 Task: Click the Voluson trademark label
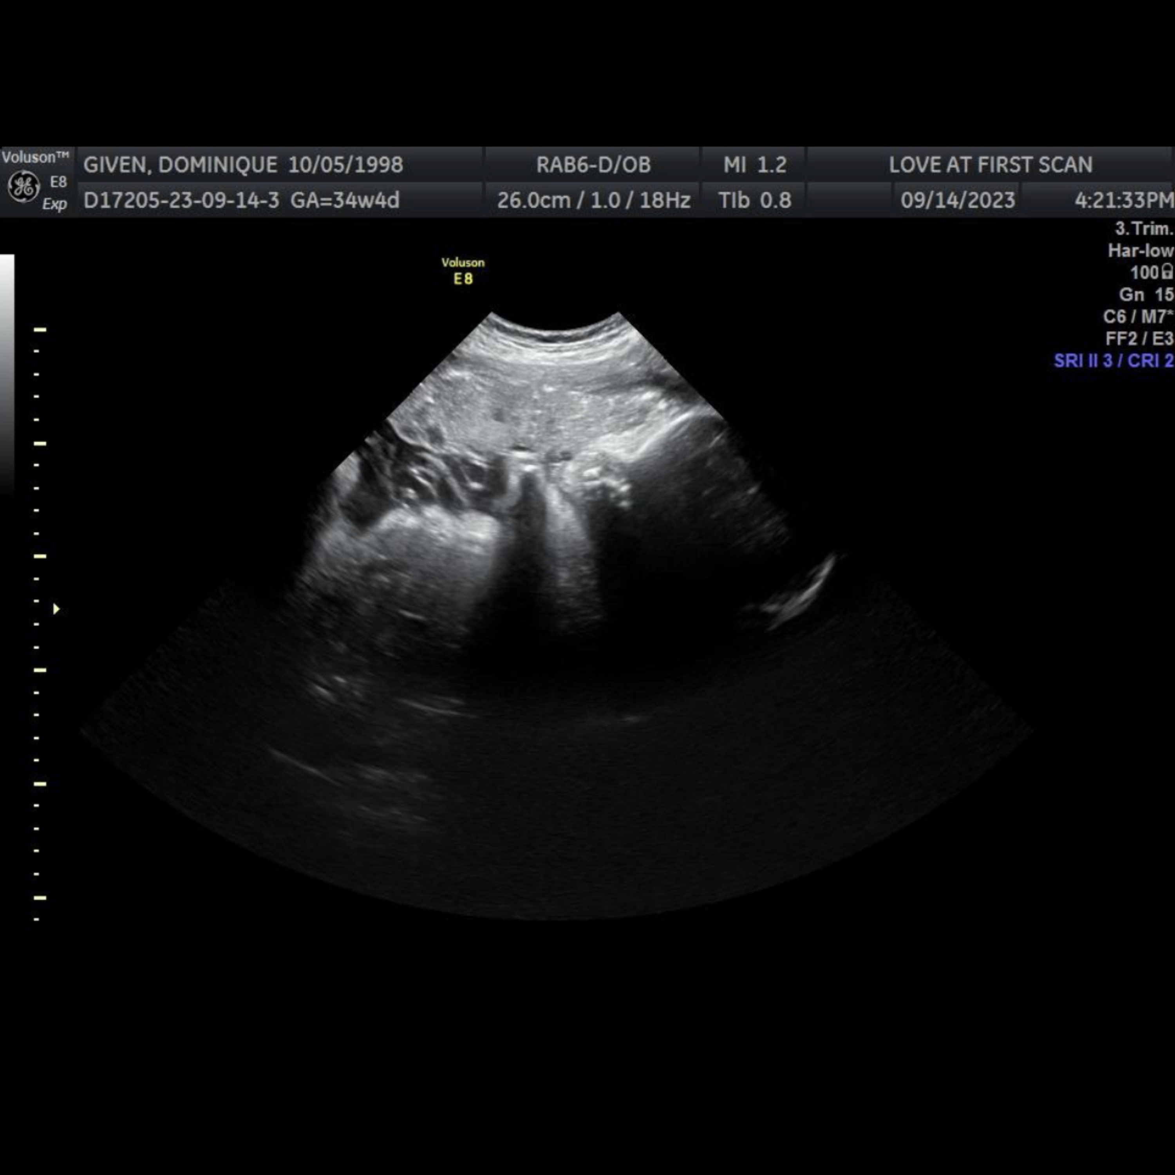coord(35,157)
